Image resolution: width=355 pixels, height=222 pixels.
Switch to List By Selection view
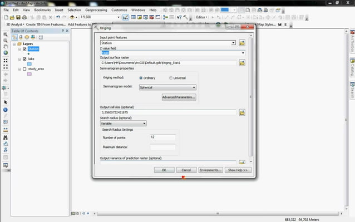pos(33,37)
